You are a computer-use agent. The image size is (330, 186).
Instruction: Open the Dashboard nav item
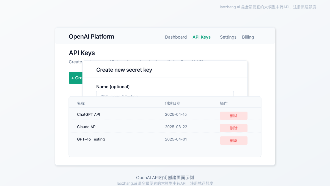[176, 37]
